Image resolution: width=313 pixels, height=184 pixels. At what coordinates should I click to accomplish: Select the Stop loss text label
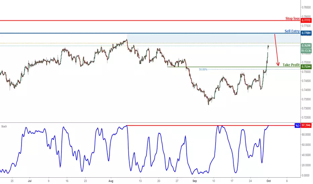293,18
